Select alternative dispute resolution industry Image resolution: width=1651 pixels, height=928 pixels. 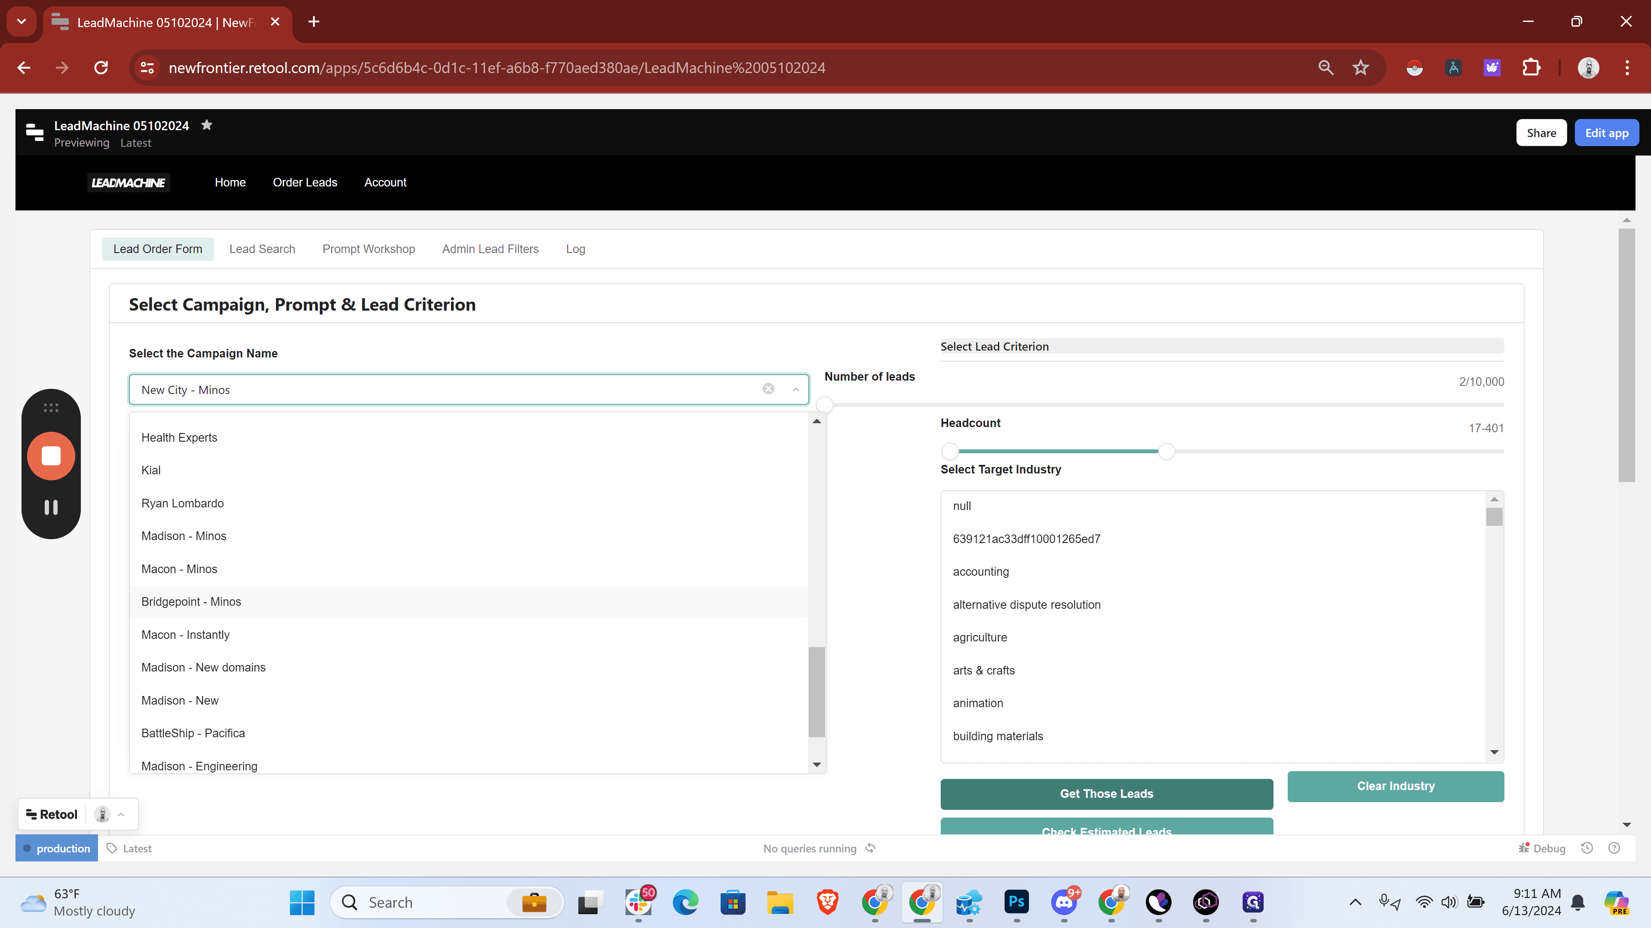tap(1212, 604)
